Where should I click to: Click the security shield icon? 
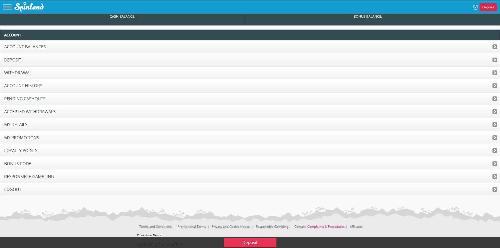coord(475,7)
